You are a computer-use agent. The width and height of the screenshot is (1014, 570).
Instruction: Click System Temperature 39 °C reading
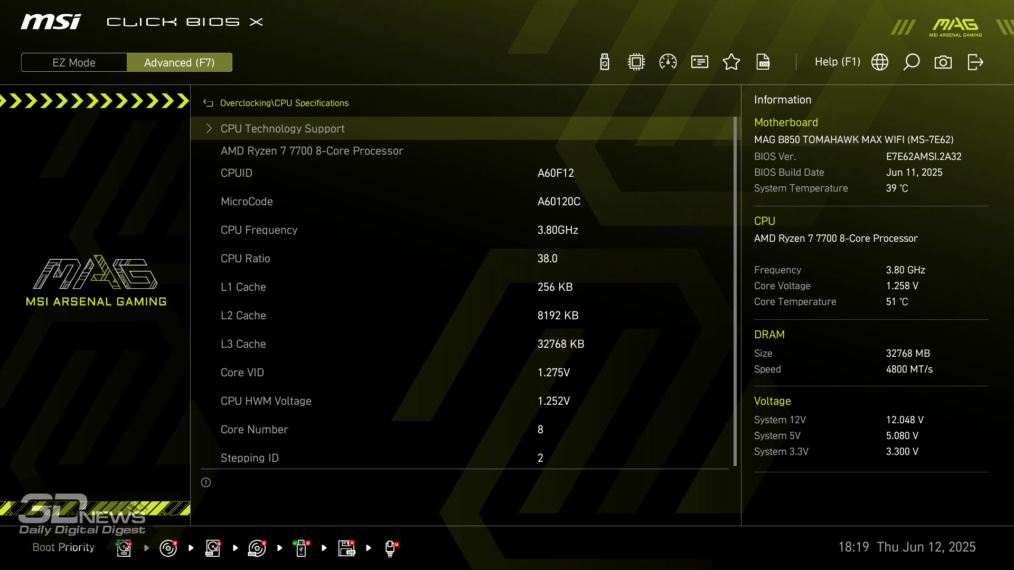[897, 188]
